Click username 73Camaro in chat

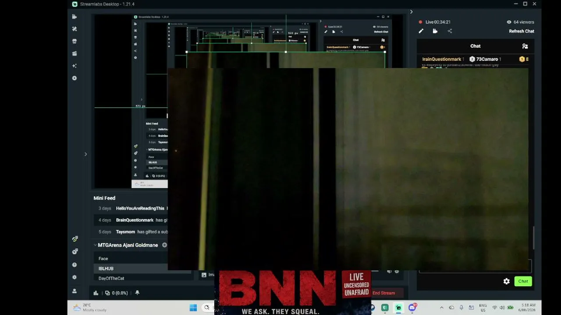click(x=487, y=59)
